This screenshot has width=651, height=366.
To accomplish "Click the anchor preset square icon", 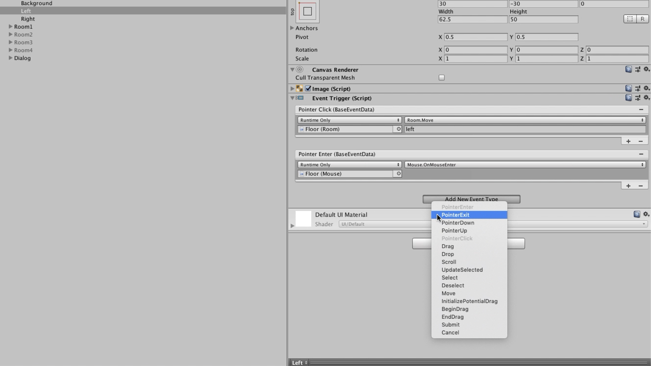I will tap(307, 11).
